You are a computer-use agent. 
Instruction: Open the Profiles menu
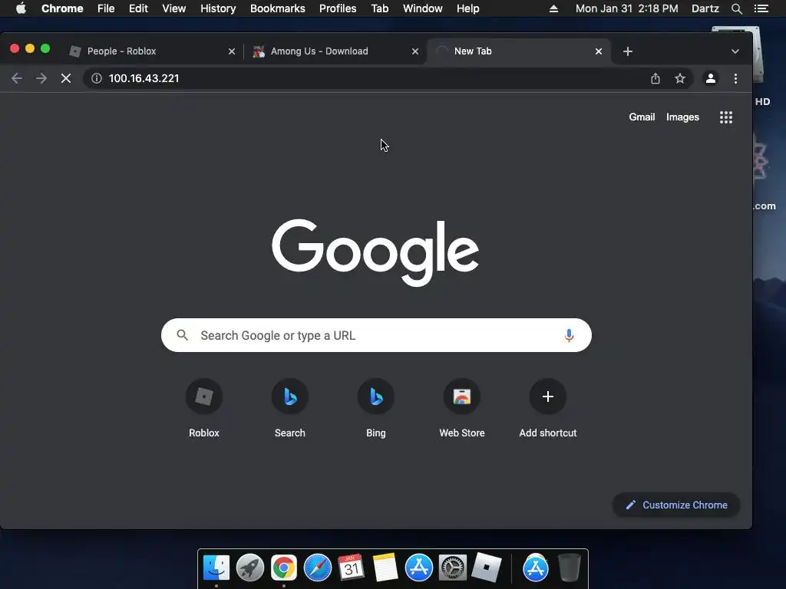338,8
